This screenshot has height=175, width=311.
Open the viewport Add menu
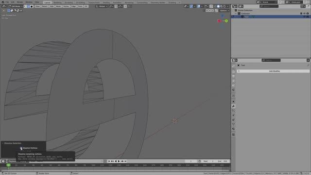[52, 6]
